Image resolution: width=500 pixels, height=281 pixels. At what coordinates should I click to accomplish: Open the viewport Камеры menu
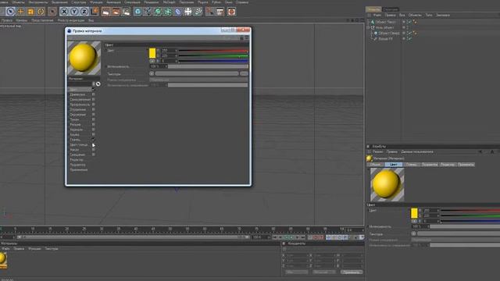[21, 20]
